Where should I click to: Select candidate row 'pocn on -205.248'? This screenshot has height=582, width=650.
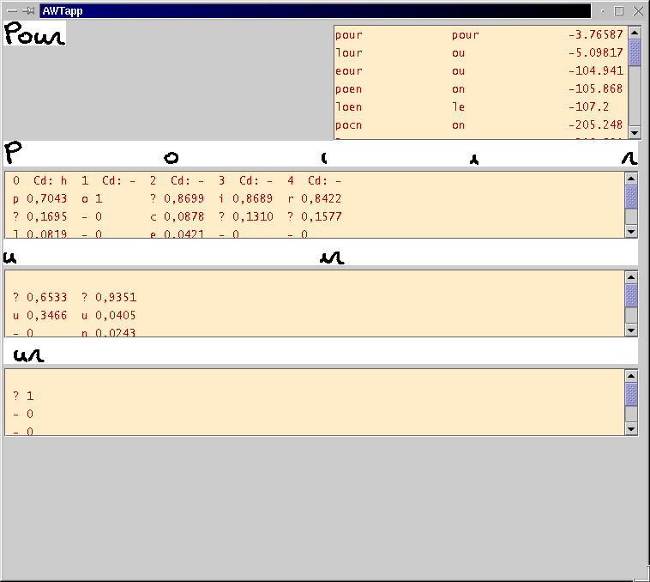[479, 124]
